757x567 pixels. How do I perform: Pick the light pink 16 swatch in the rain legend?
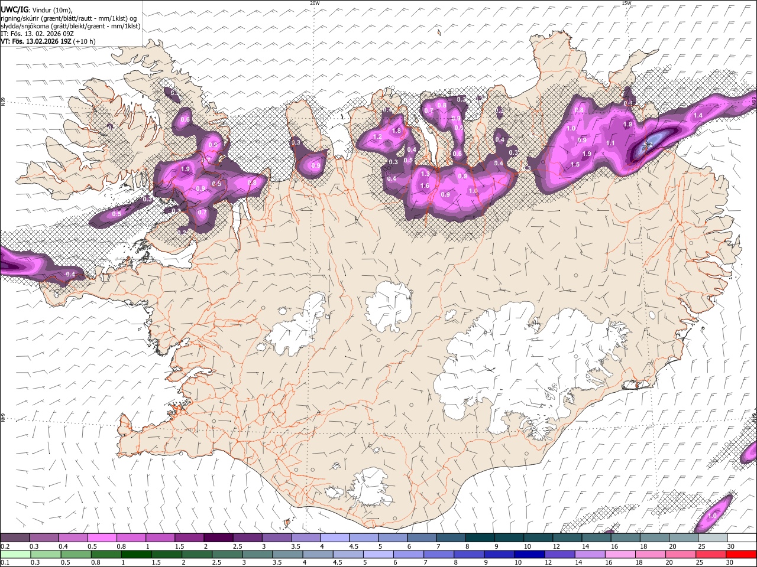(620, 554)
